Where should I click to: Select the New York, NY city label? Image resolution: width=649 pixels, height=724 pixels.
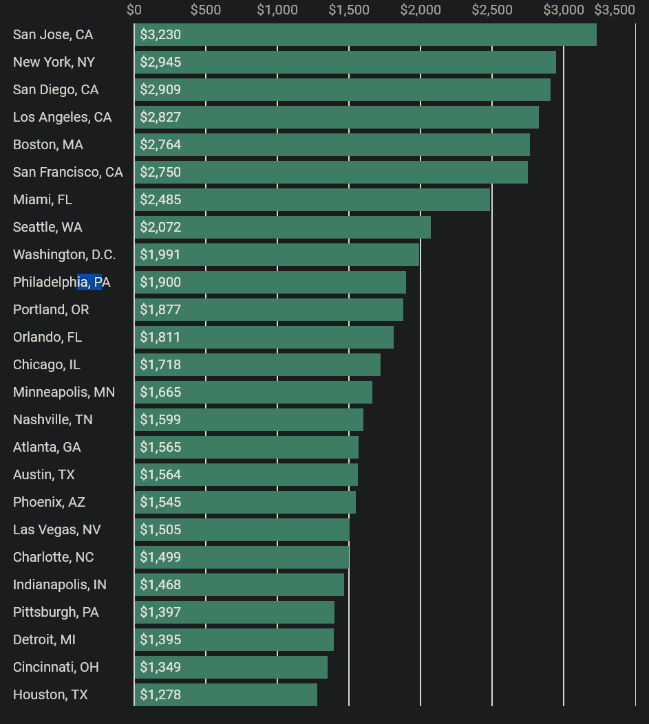click(54, 62)
